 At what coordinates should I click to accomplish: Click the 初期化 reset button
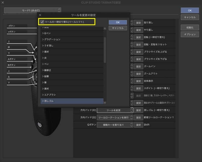point(190,28)
